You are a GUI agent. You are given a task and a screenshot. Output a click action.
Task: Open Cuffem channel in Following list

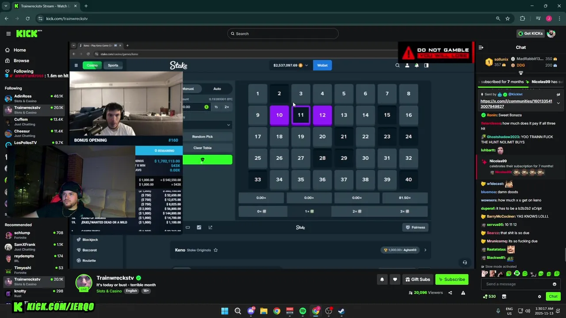pos(34,121)
